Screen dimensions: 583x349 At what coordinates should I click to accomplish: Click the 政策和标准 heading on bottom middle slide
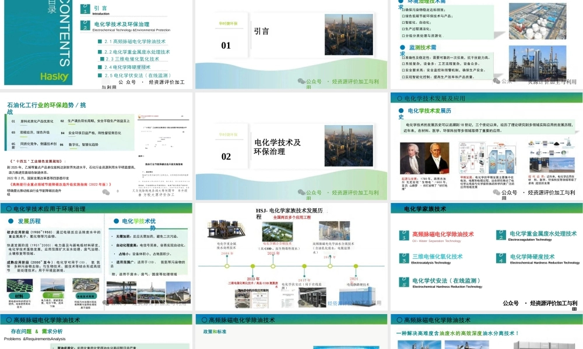(215, 332)
